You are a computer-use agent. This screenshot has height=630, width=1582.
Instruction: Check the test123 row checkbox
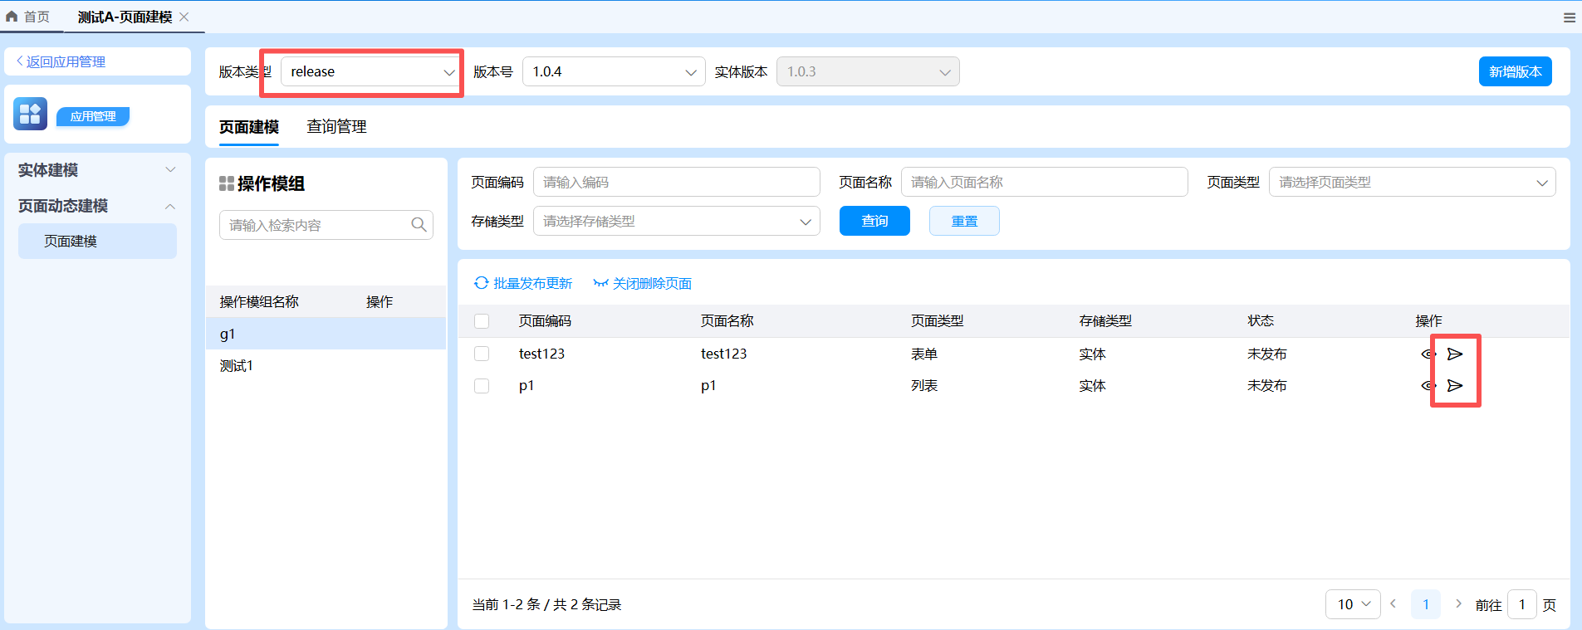482,354
